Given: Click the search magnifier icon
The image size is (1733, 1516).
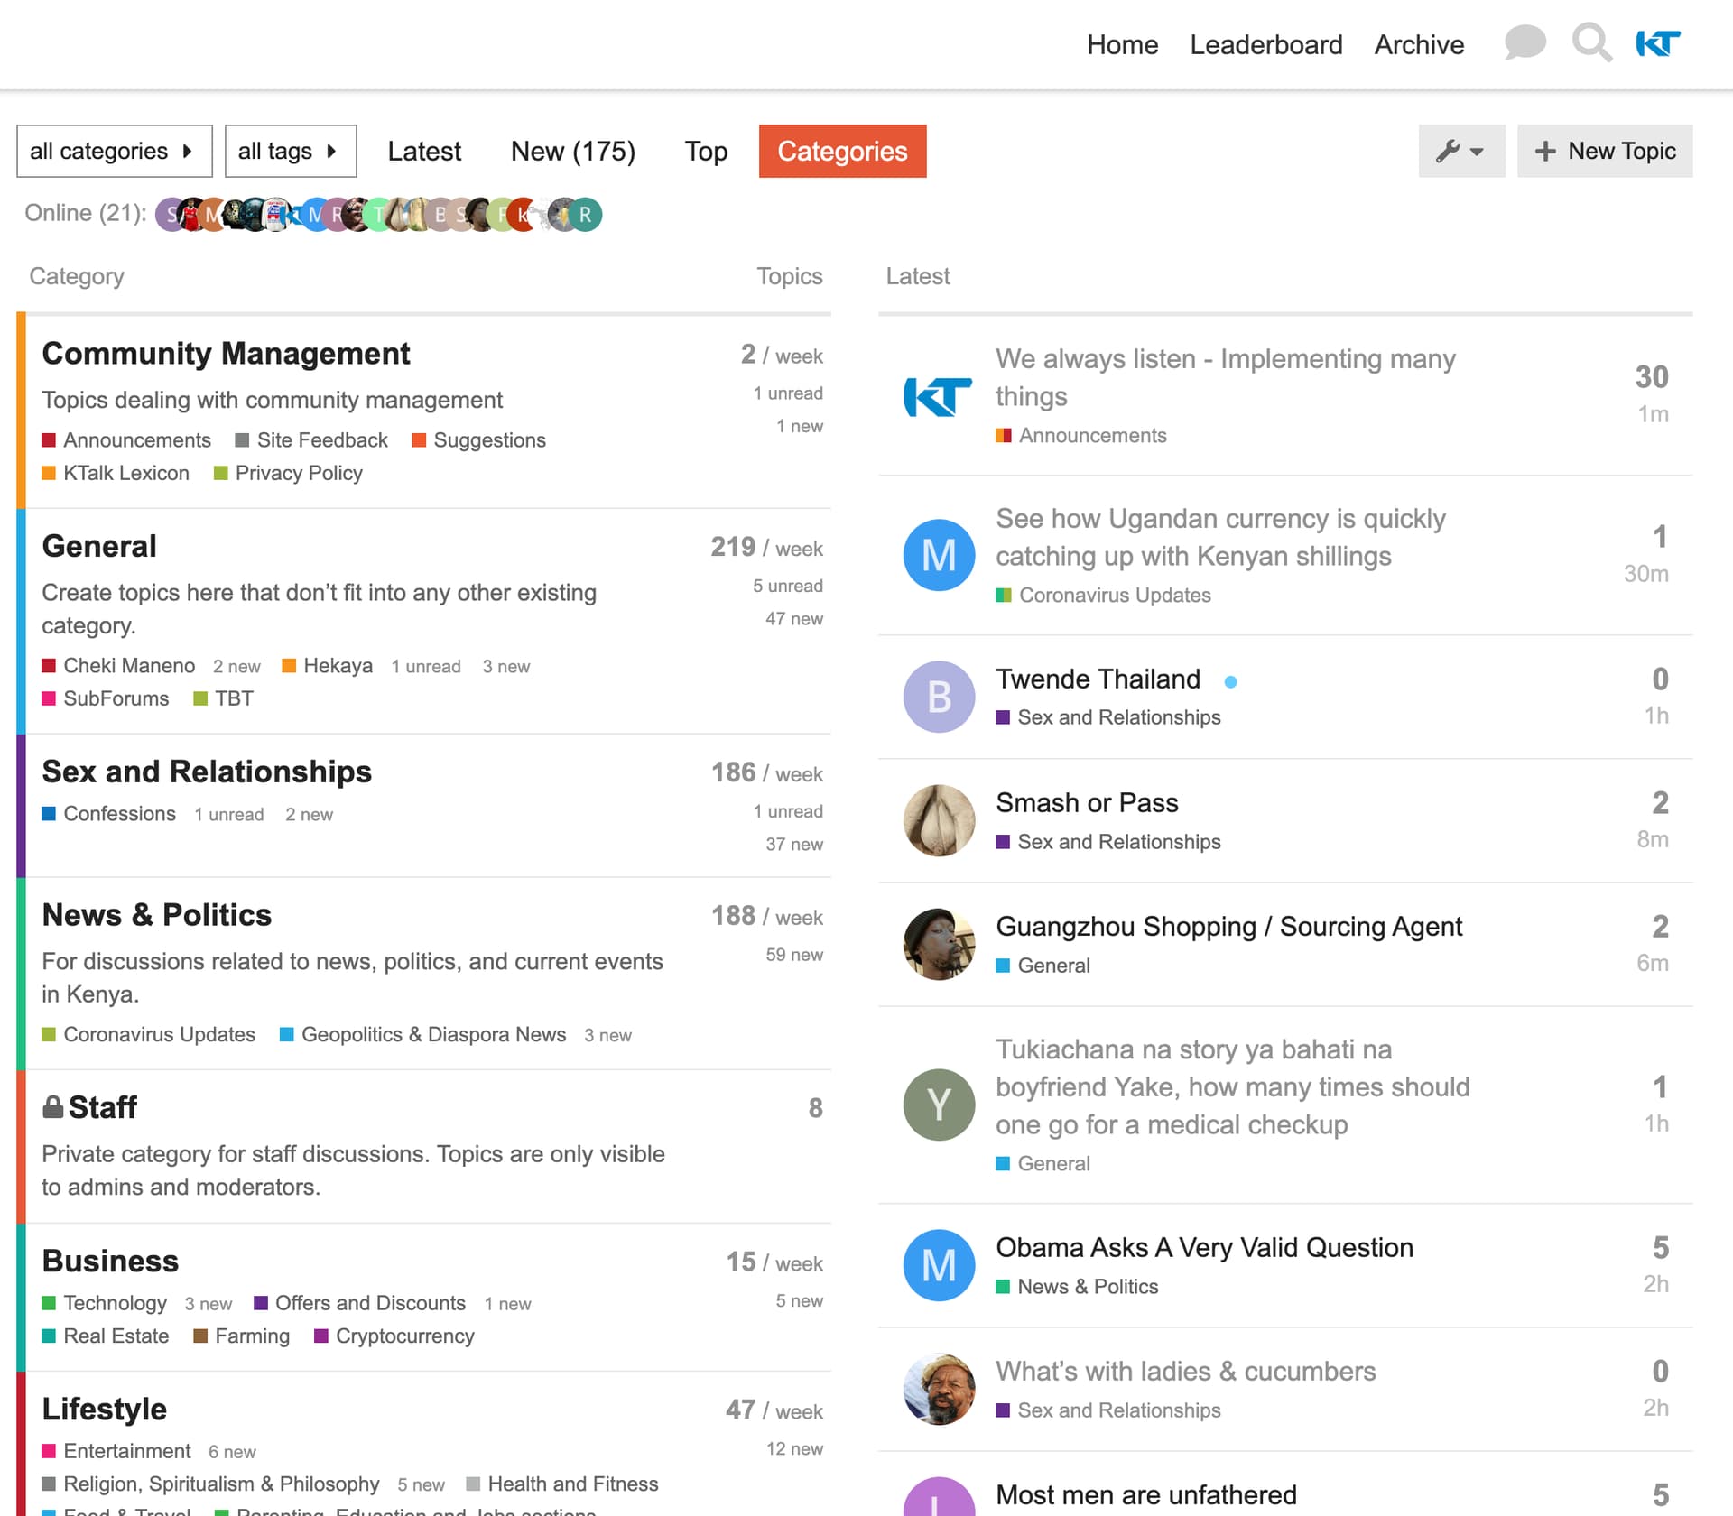Looking at the screenshot, I should (x=1591, y=42).
